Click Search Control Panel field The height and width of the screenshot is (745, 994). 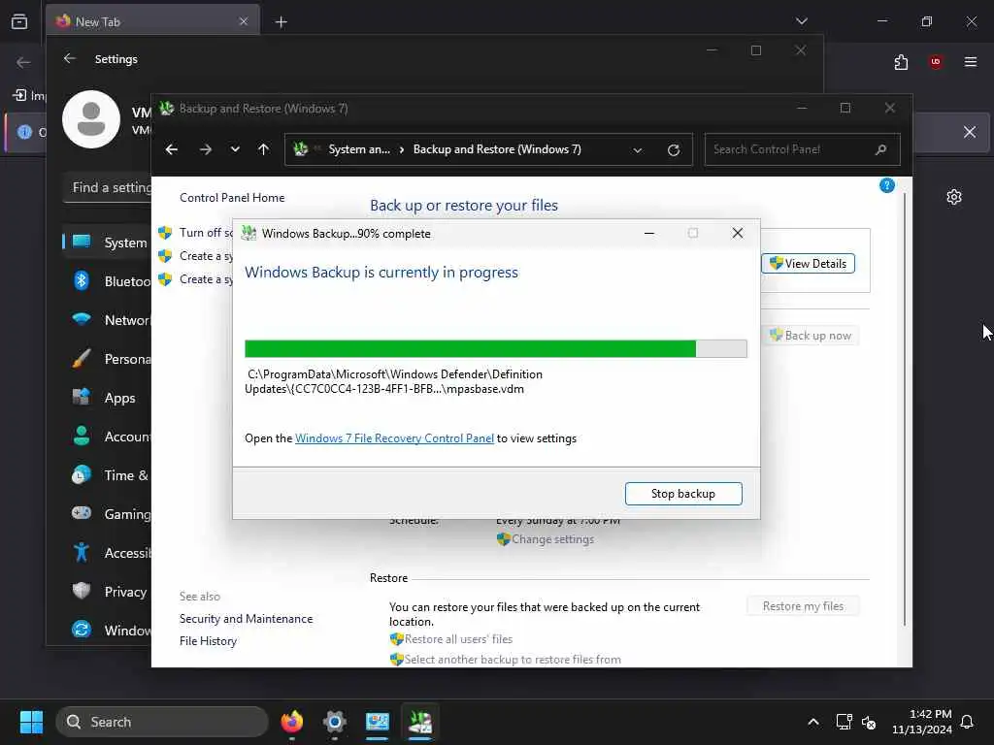pyautogui.click(x=802, y=149)
